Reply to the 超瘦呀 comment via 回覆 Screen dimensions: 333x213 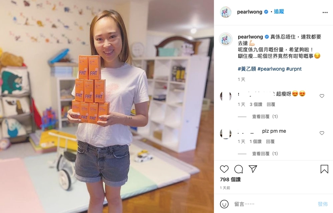point(271,105)
